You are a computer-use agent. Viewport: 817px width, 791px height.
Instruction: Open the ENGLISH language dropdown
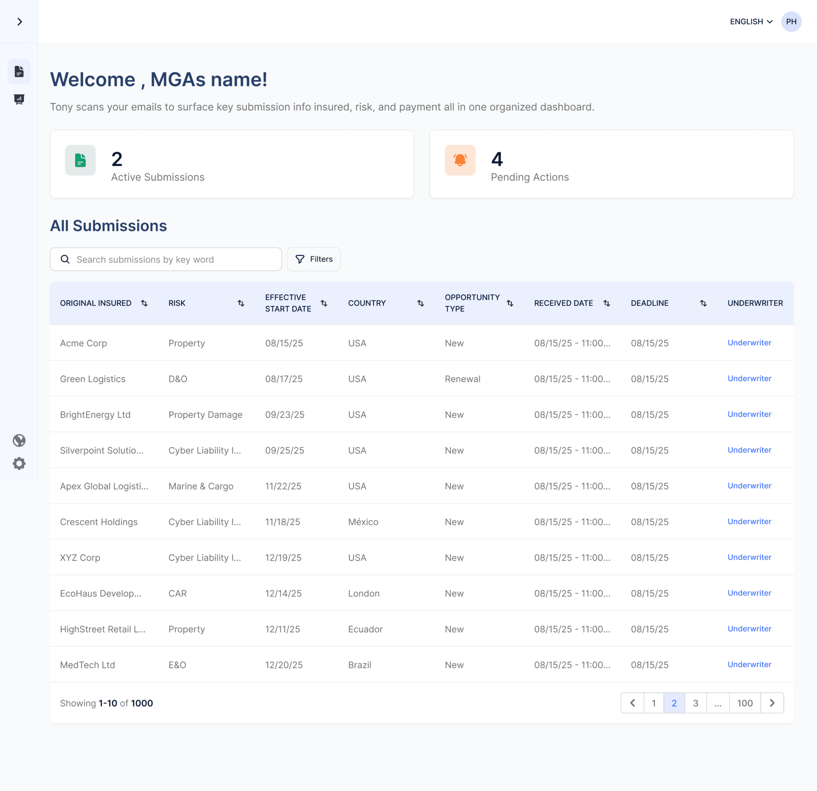point(751,21)
